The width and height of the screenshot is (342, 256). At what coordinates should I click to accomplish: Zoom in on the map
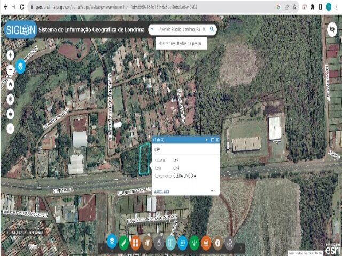(10, 55)
